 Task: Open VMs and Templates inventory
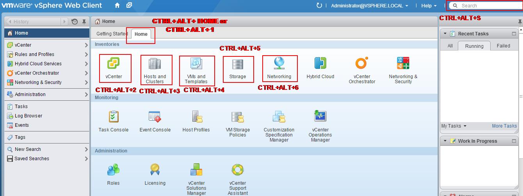(x=196, y=63)
